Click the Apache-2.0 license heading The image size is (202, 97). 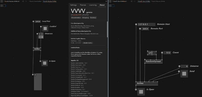(x=75, y=60)
